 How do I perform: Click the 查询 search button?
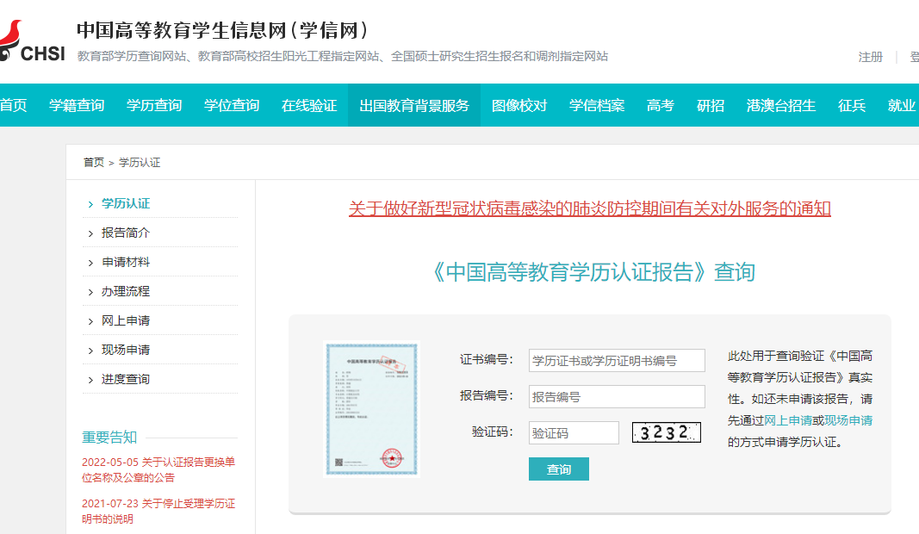pyautogui.click(x=558, y=469)
